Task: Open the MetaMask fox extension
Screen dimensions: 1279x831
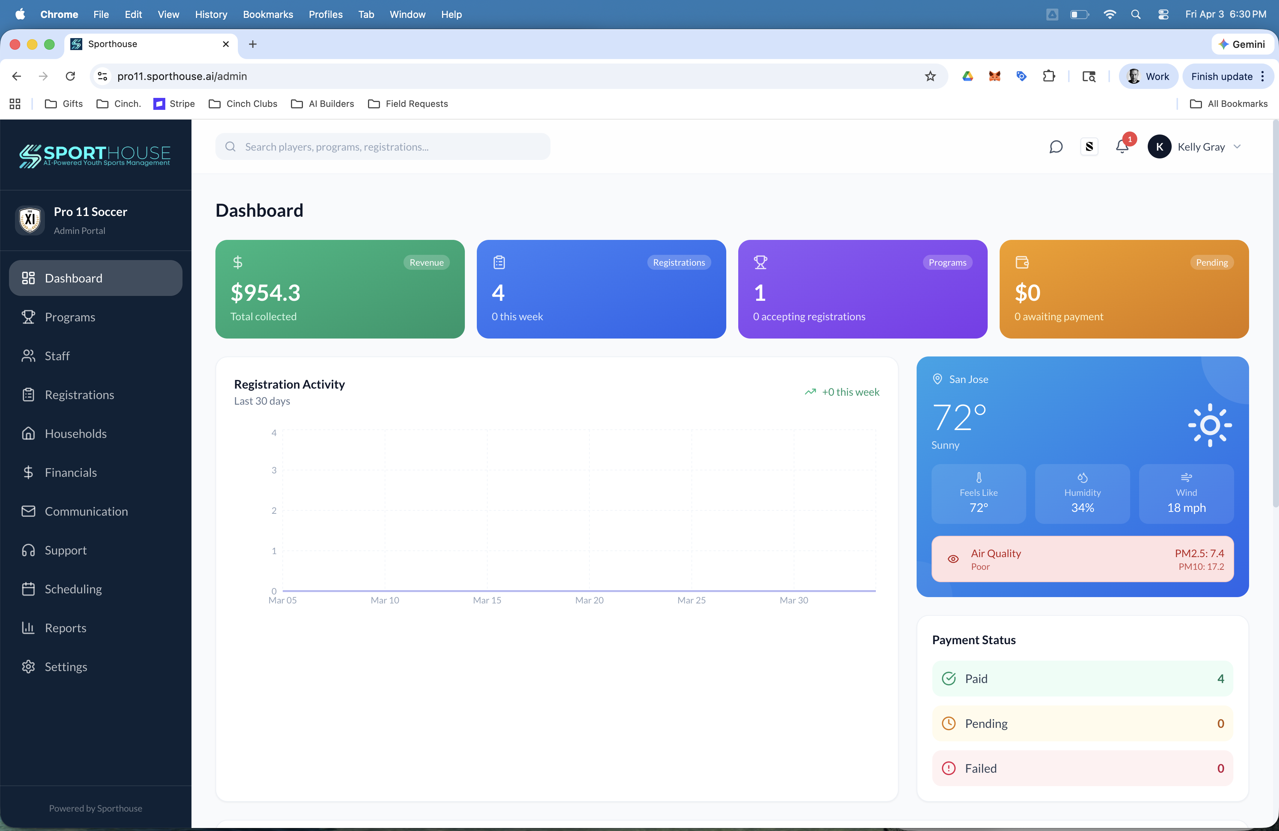Action: click(995, 76)
